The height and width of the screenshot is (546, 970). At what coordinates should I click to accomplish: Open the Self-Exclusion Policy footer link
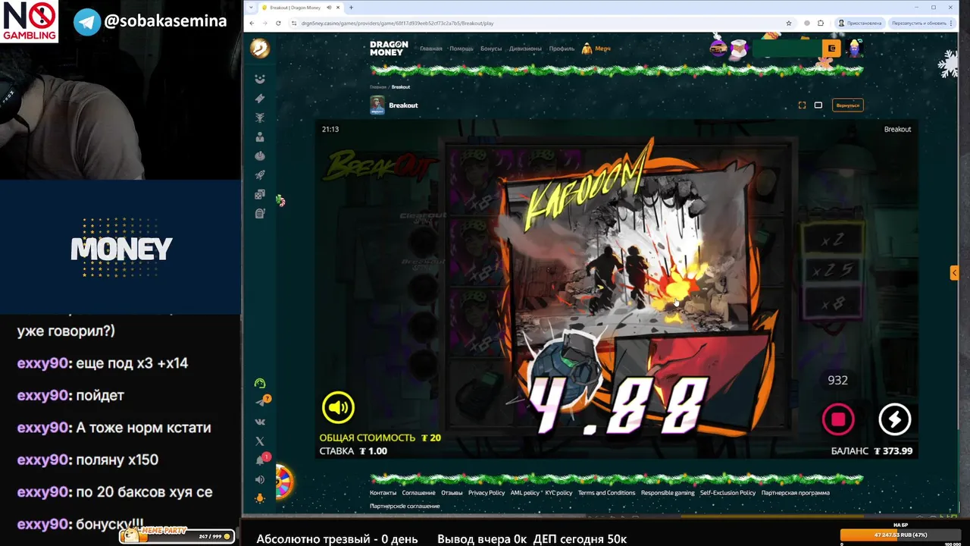(727, 493)
